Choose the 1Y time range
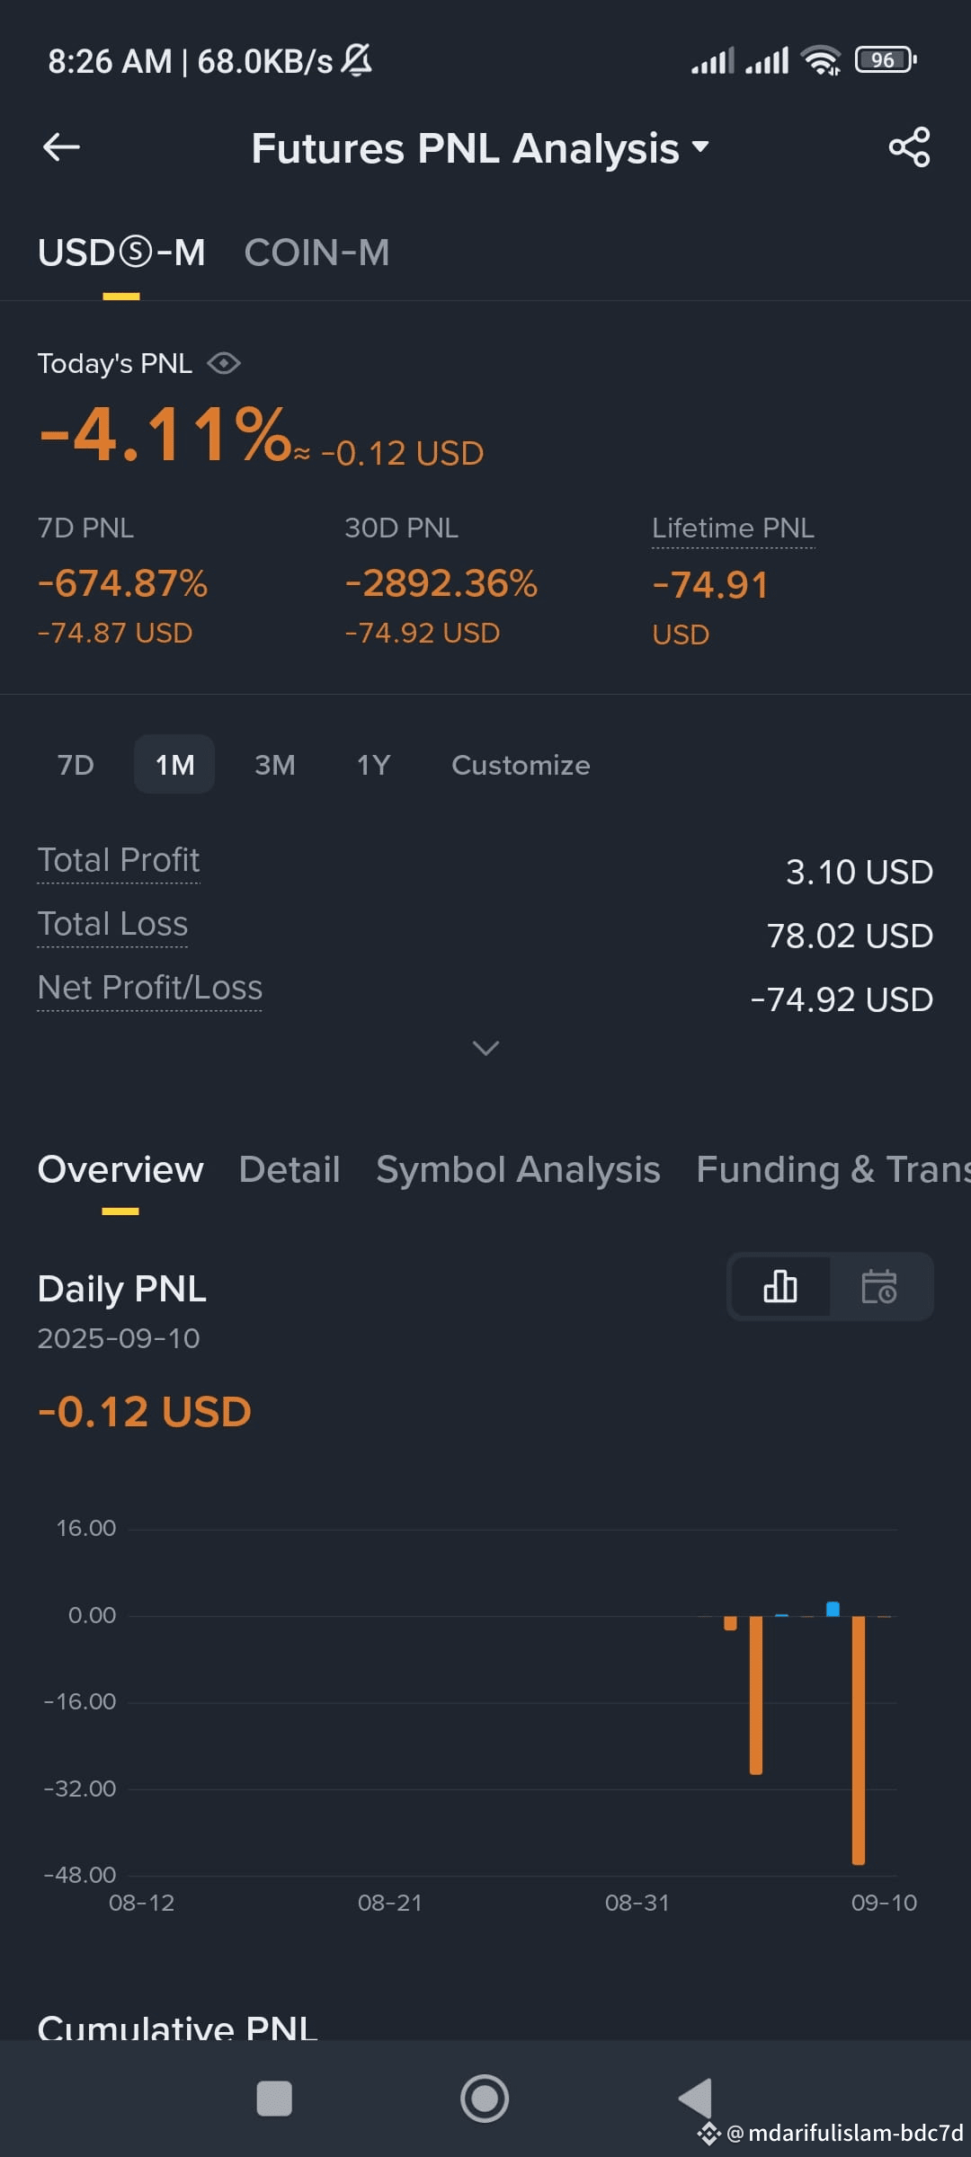This screenshot has width=971, height=2157. (374, 765)
